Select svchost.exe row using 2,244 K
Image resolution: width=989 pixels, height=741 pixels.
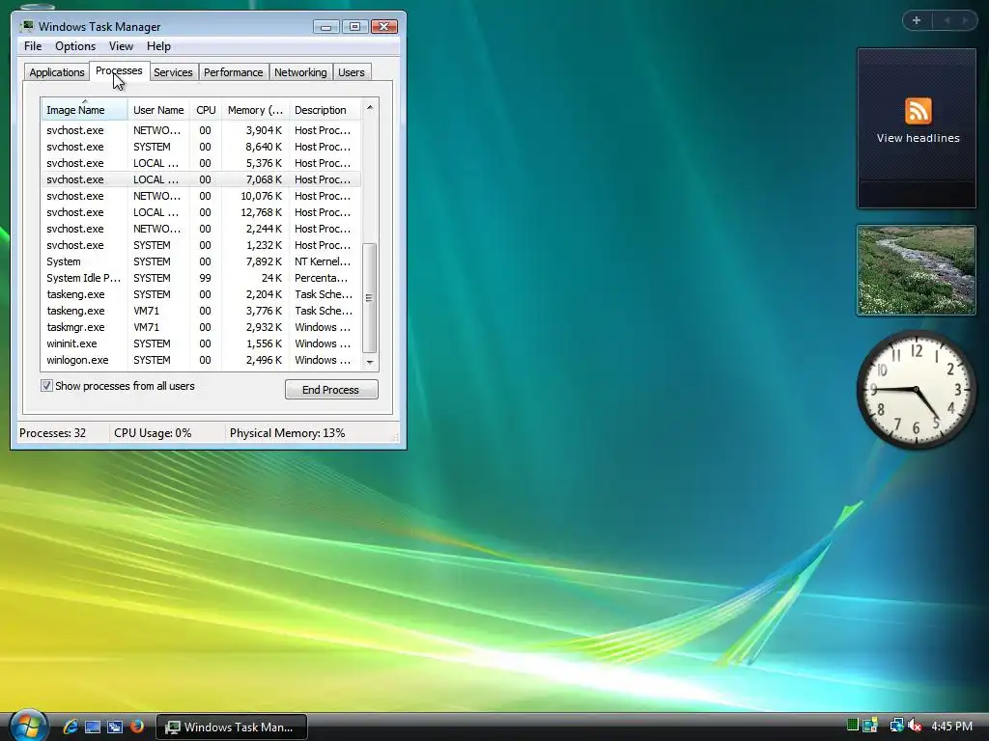click(x=202, y=229)
